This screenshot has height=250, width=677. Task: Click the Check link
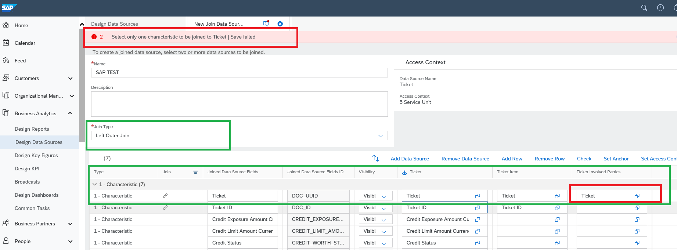pyautogui.click(x=584, y=159)
